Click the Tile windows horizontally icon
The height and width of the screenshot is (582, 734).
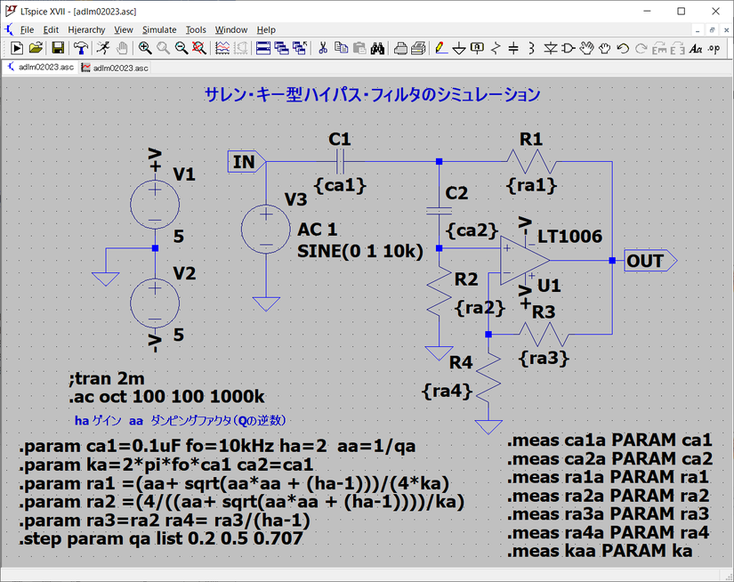click(263, 48)
